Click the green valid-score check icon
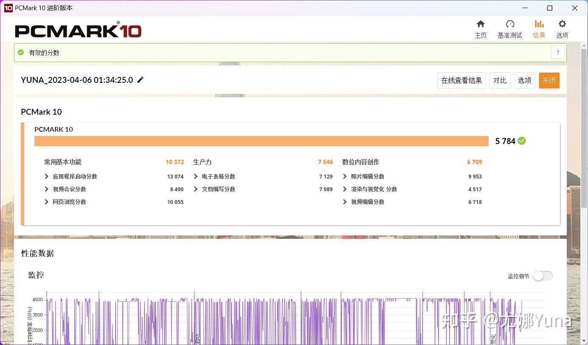 [21, 53]
